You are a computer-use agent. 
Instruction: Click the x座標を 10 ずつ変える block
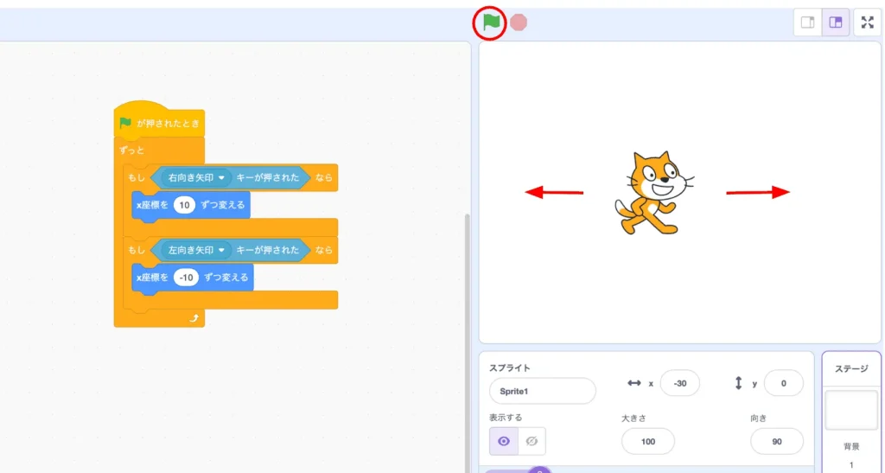191,205
